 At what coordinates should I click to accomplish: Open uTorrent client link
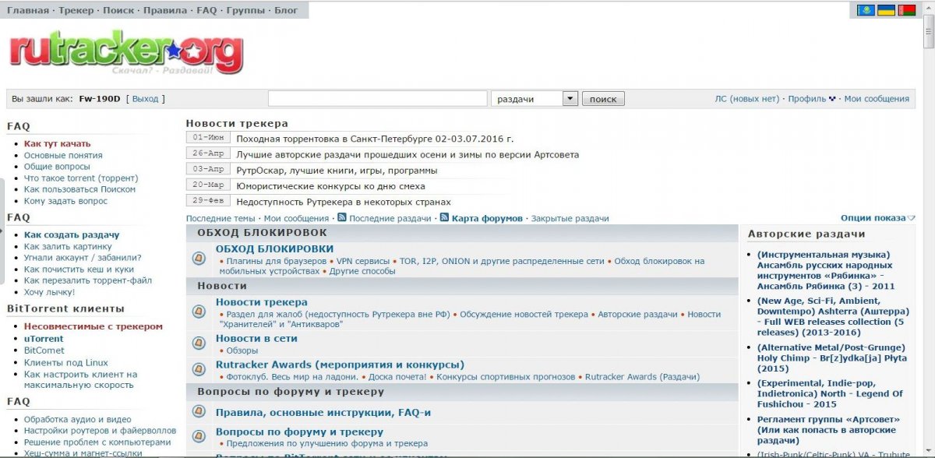click(x=44, y=339)
